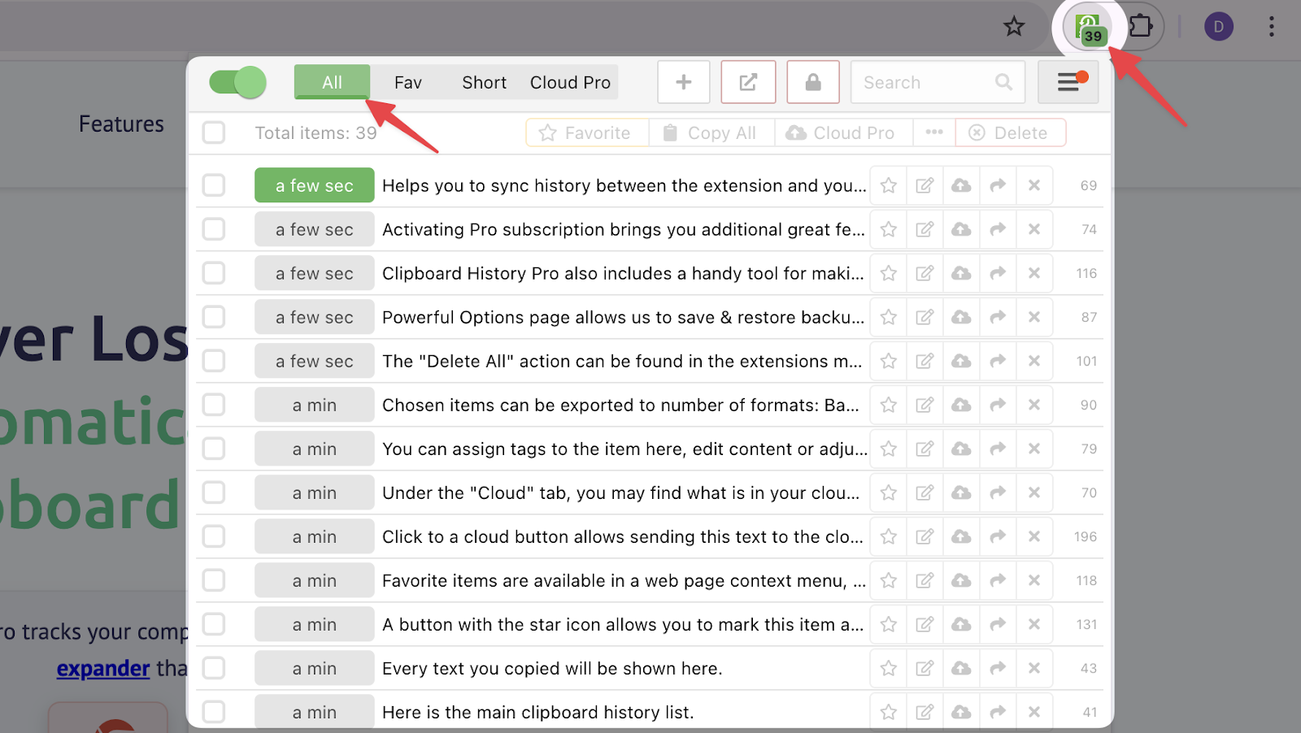Follow the "expander" link on the page
Image resolution: width=1301 pixels, height=733 pixels.
pyautogui.click(x=103, y=668)
